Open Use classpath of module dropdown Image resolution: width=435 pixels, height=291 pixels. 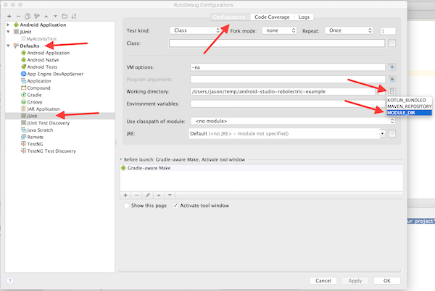pyautogui.click(x=293, y=121)
